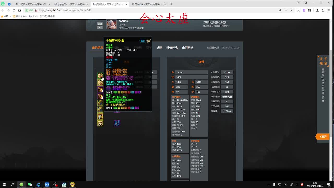Open the address bar dropdown chevron
Image resolution: width=334 pixels, height=188 pixels.
pyautogui.click(x=291, y=10)
